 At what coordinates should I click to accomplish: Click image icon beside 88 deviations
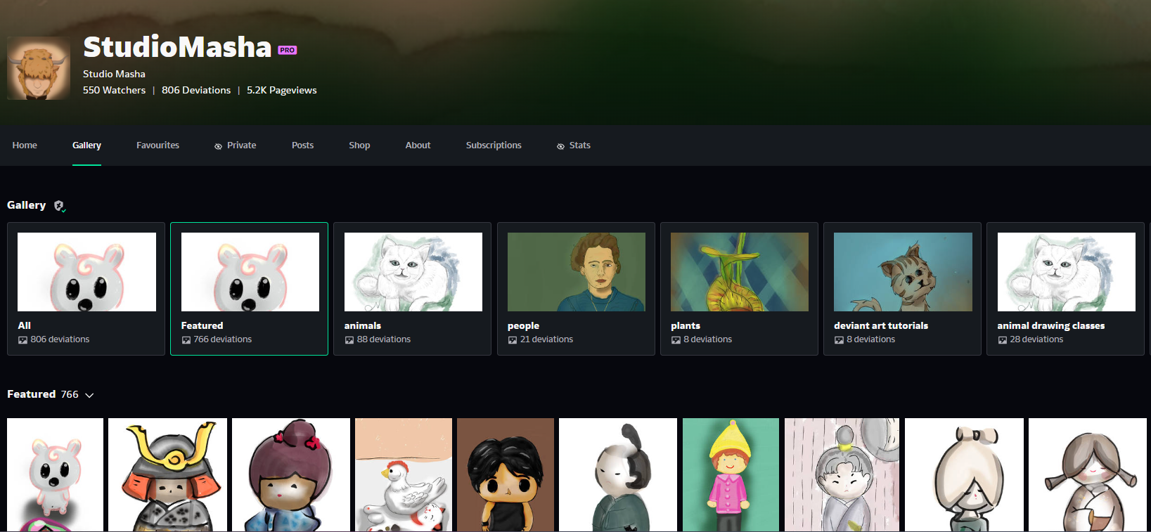point(349,340)
